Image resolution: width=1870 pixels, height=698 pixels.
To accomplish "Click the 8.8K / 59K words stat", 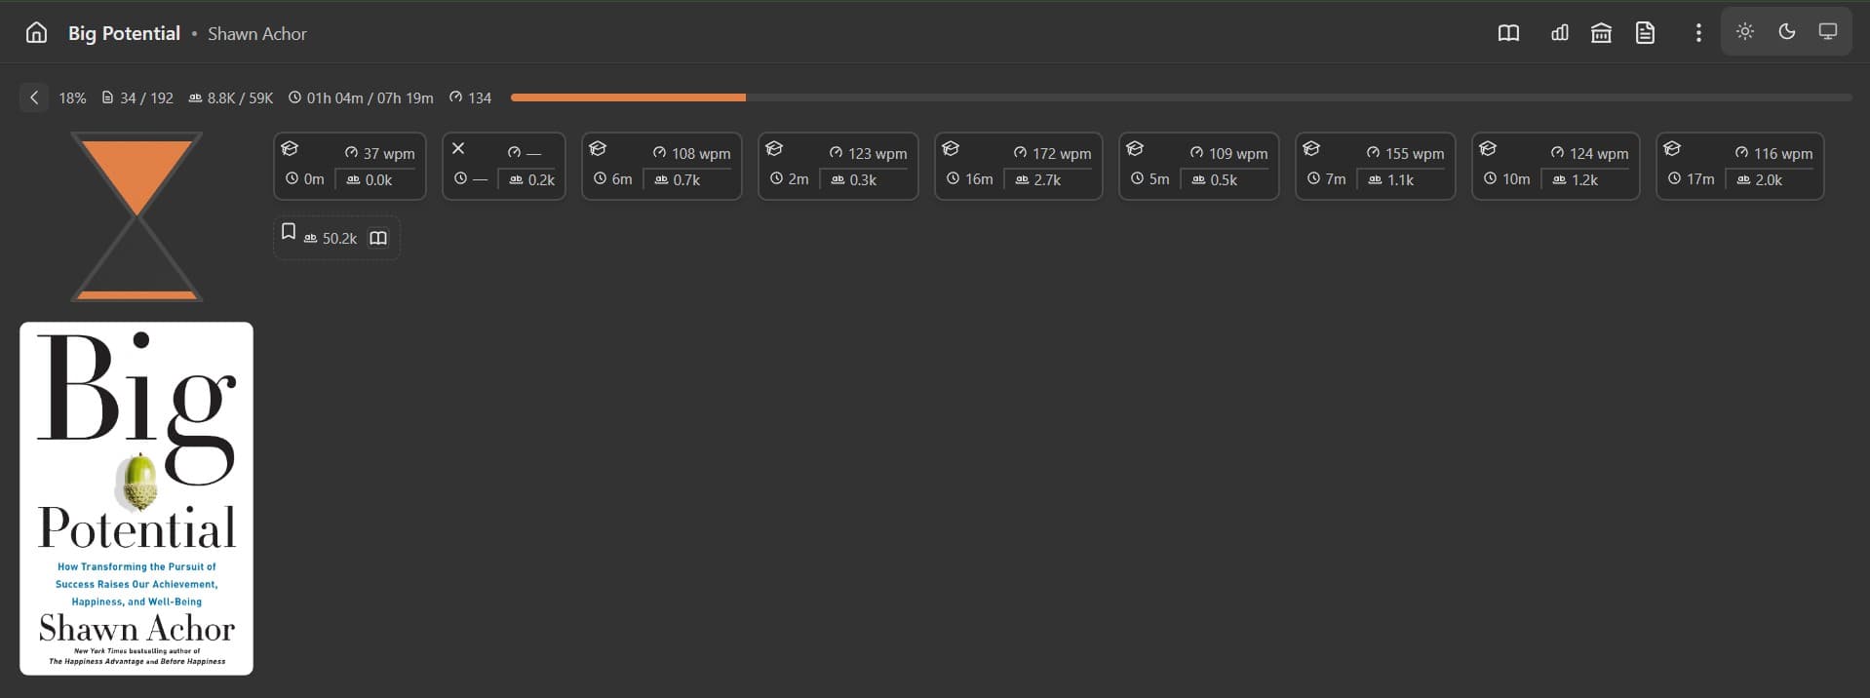I will coord(231,97).
